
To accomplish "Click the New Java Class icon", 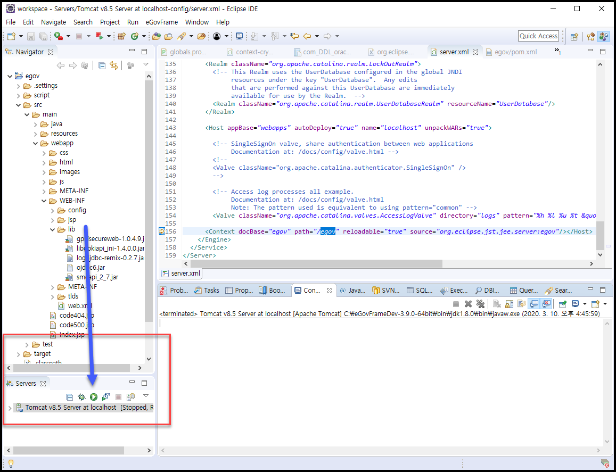I will 135,36.
